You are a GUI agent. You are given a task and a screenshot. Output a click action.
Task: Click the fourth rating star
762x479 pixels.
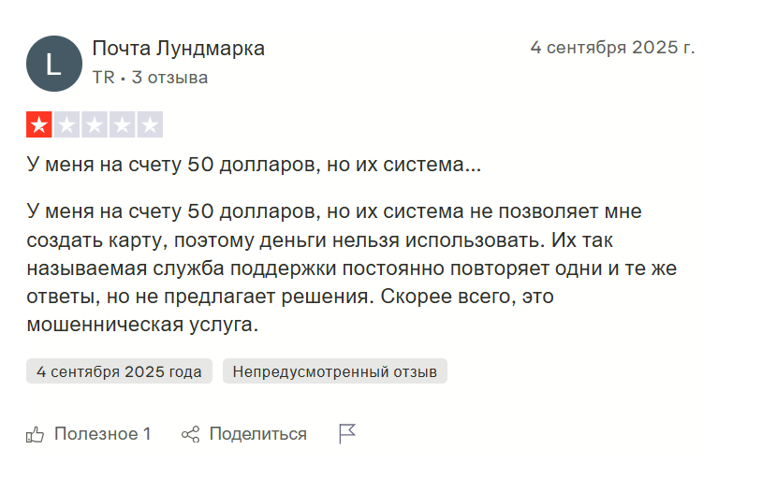[x=122, y=124]
